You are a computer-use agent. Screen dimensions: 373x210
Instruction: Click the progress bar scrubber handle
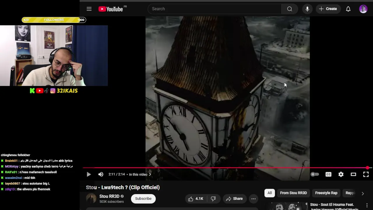[367, 168]
